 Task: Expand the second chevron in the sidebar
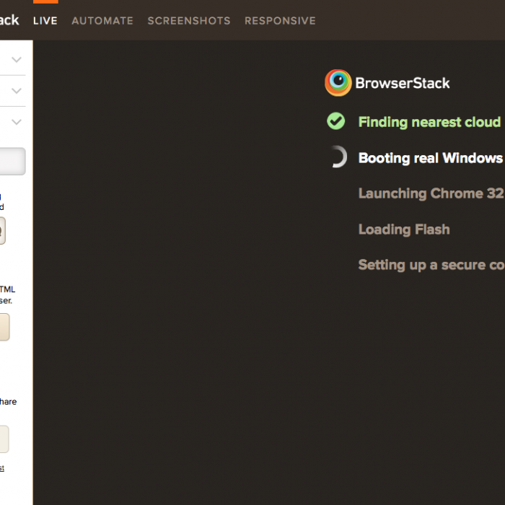tap(17, 90)
